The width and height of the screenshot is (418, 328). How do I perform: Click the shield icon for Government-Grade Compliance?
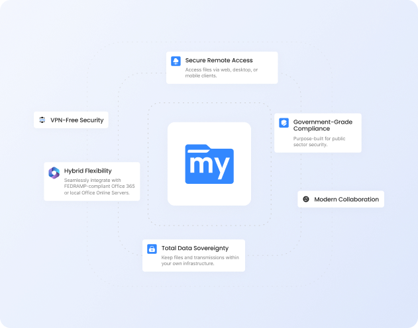pyautogui.click(x=284, y=122)
